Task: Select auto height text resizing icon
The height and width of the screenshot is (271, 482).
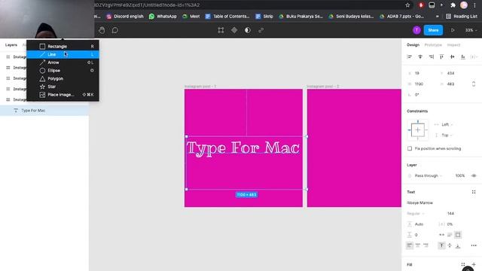Action: pyautogui.click(x=450, y=235)
